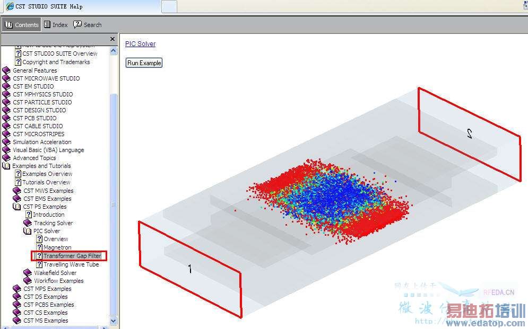The image size is (528, 329).
Task: Collapse the PIC Solver open book icon
Action: 28,231
